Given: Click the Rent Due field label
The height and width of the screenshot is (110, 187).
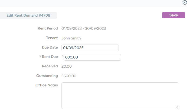Looking at the screenshot, I should point(48,57).
